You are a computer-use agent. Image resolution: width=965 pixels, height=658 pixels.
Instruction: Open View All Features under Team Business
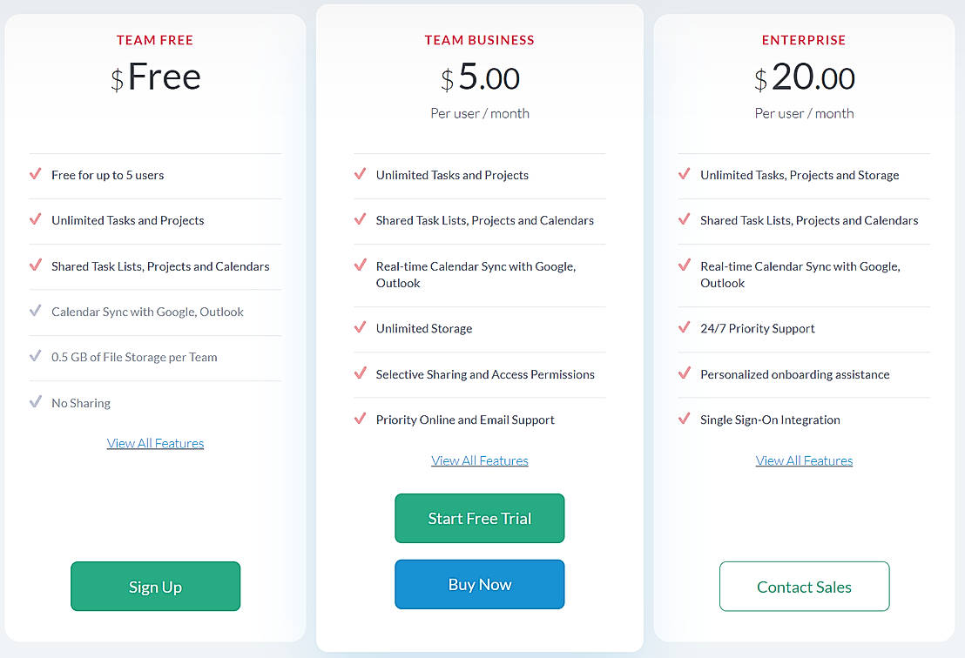coord(479,460)
